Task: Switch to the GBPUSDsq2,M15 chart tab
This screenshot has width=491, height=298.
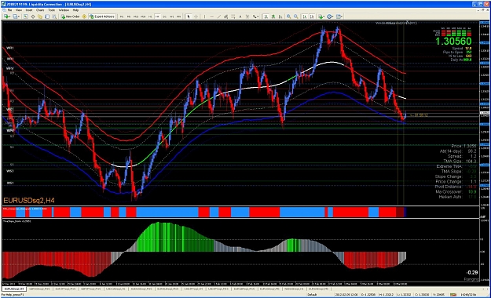Action: click(x=39, y=289)
